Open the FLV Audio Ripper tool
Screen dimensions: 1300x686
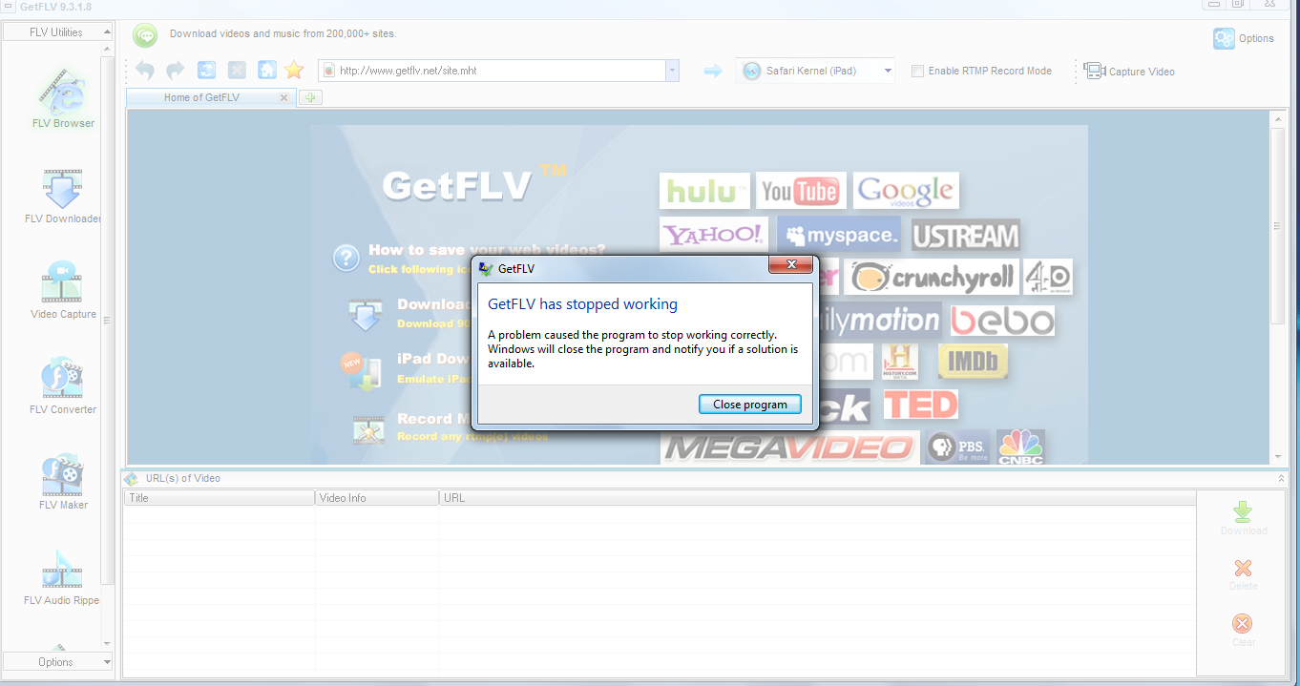tap(62, 576)
